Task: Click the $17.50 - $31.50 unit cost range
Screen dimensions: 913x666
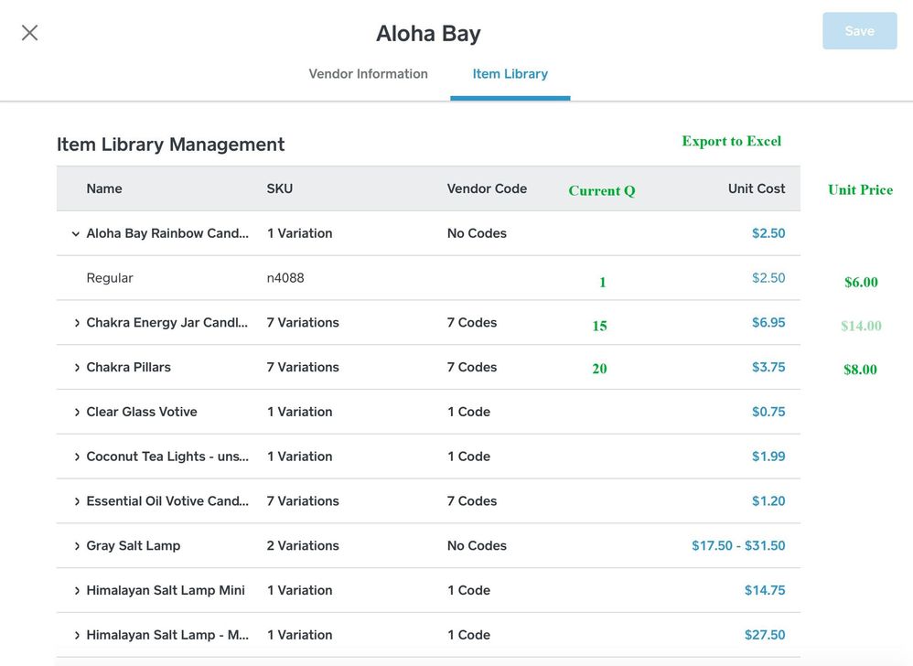Action: pyautogui.click(x=738, y=546)
